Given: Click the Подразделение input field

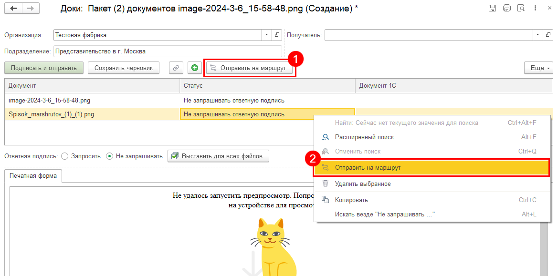Looking at the screenshot, I should click(167, 51).
